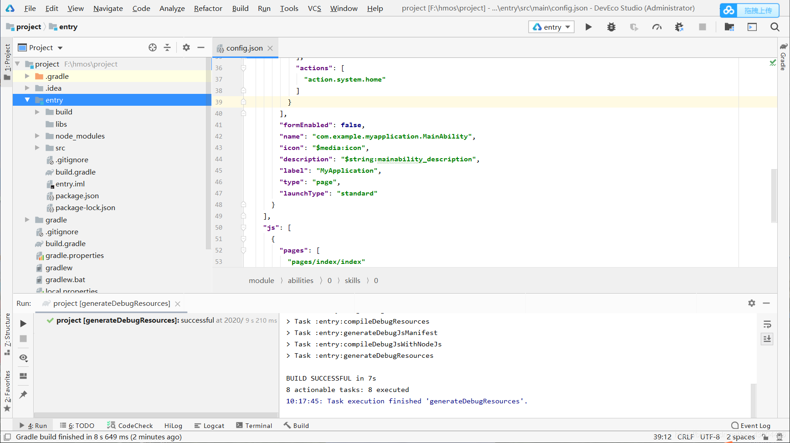
Task: Click the lock read-only icon in status bar
Action: point(765,437)
